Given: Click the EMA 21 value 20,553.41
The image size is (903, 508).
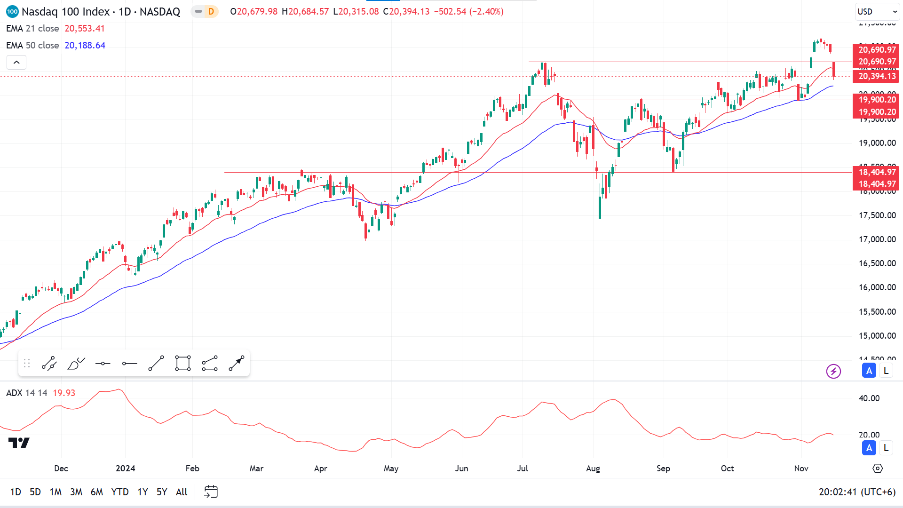Looking at the screenshot, I should click(85, 28).
